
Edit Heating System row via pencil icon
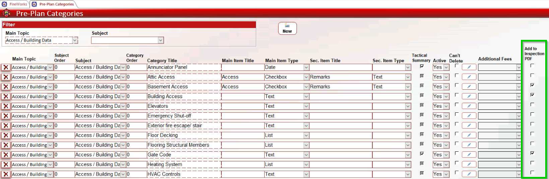coord(469,165)
